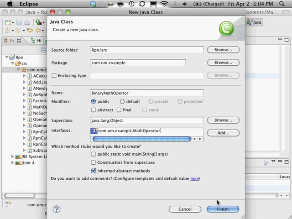Click the interfaces list horizontal scrollbar thumb
The height and width of the screenshot is (219, 292).
(x=141, y=139)
